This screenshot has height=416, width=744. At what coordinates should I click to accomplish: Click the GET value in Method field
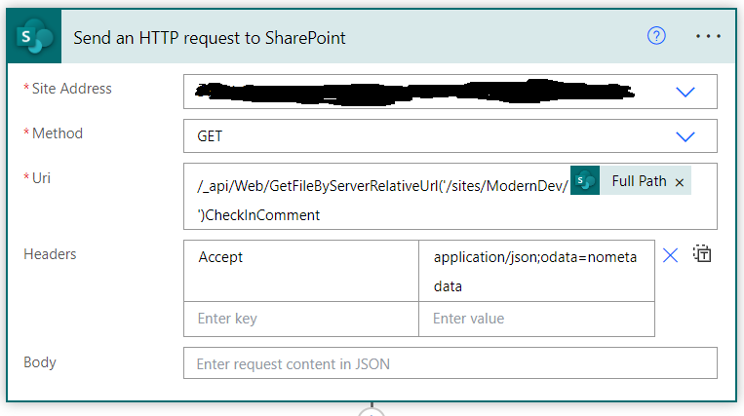click(x=211, y=136)
